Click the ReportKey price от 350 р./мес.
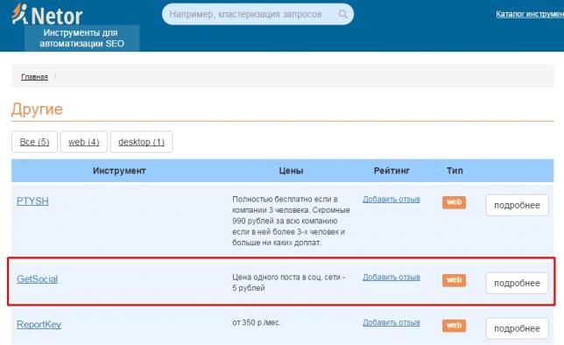 click(256, 323)
